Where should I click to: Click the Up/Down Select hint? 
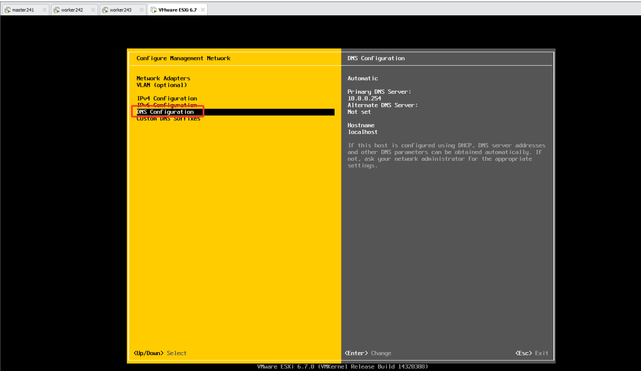point(160,353)
